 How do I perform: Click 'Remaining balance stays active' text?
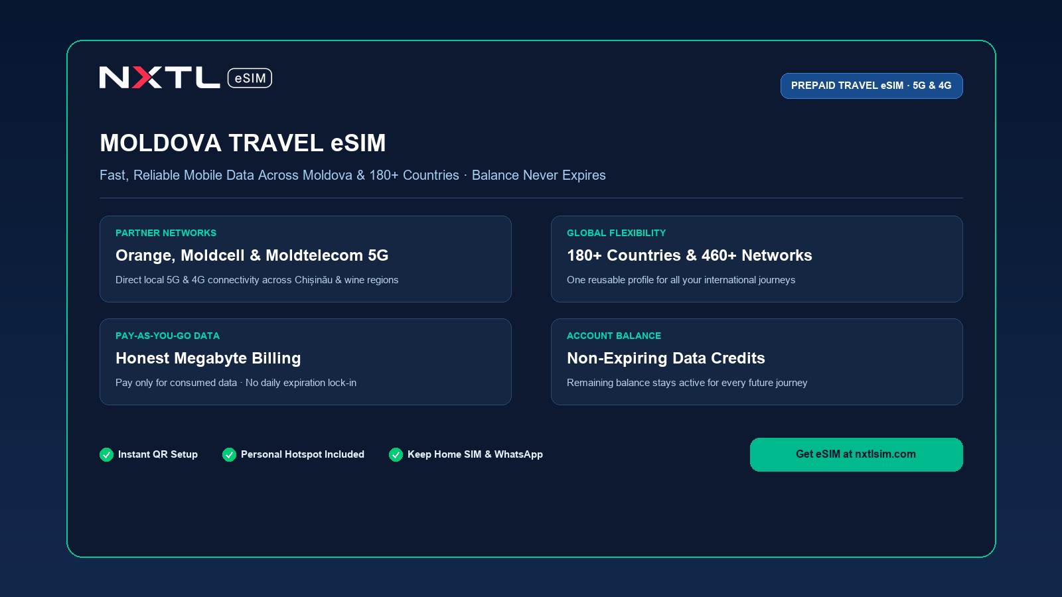(687, 383)
